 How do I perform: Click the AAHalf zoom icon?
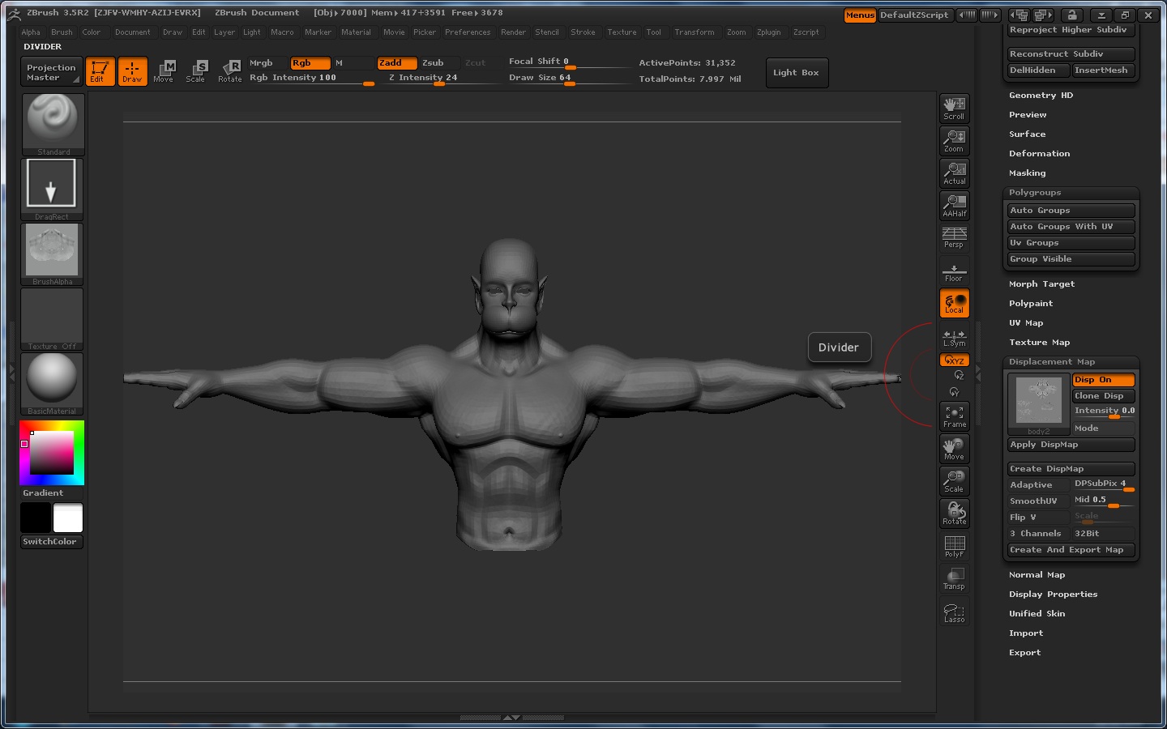pyautogui.click(x=954, y=206)
